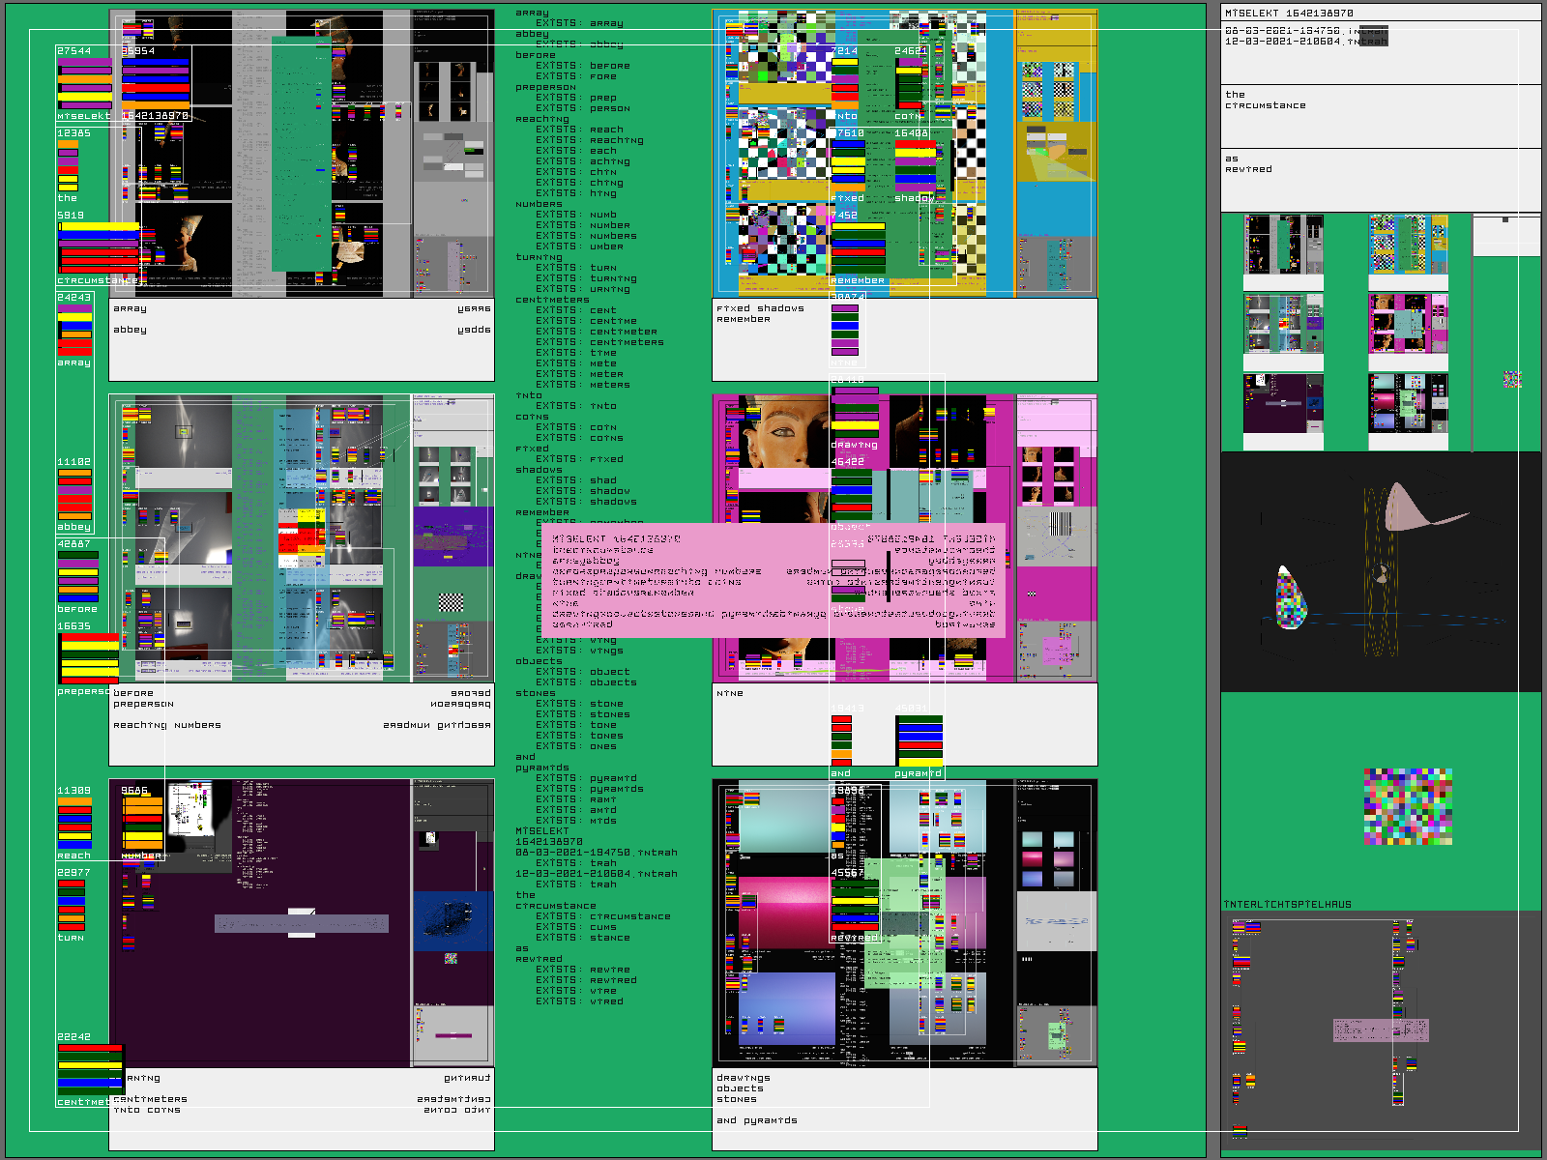1547x1160 pixels.
Task: Click the multicolored pixel square on green
Action: tap(1408, 806)
